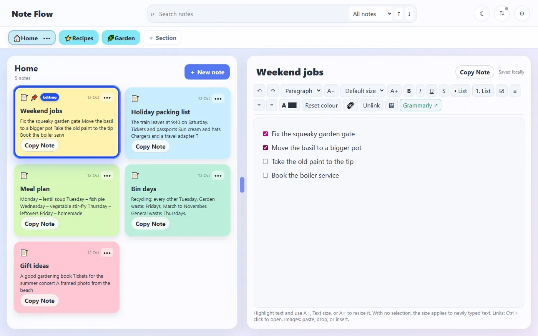The height and width of the screenshot is (336, 538).
Task: Click the text colour A icon
Action: click(284, 105)
